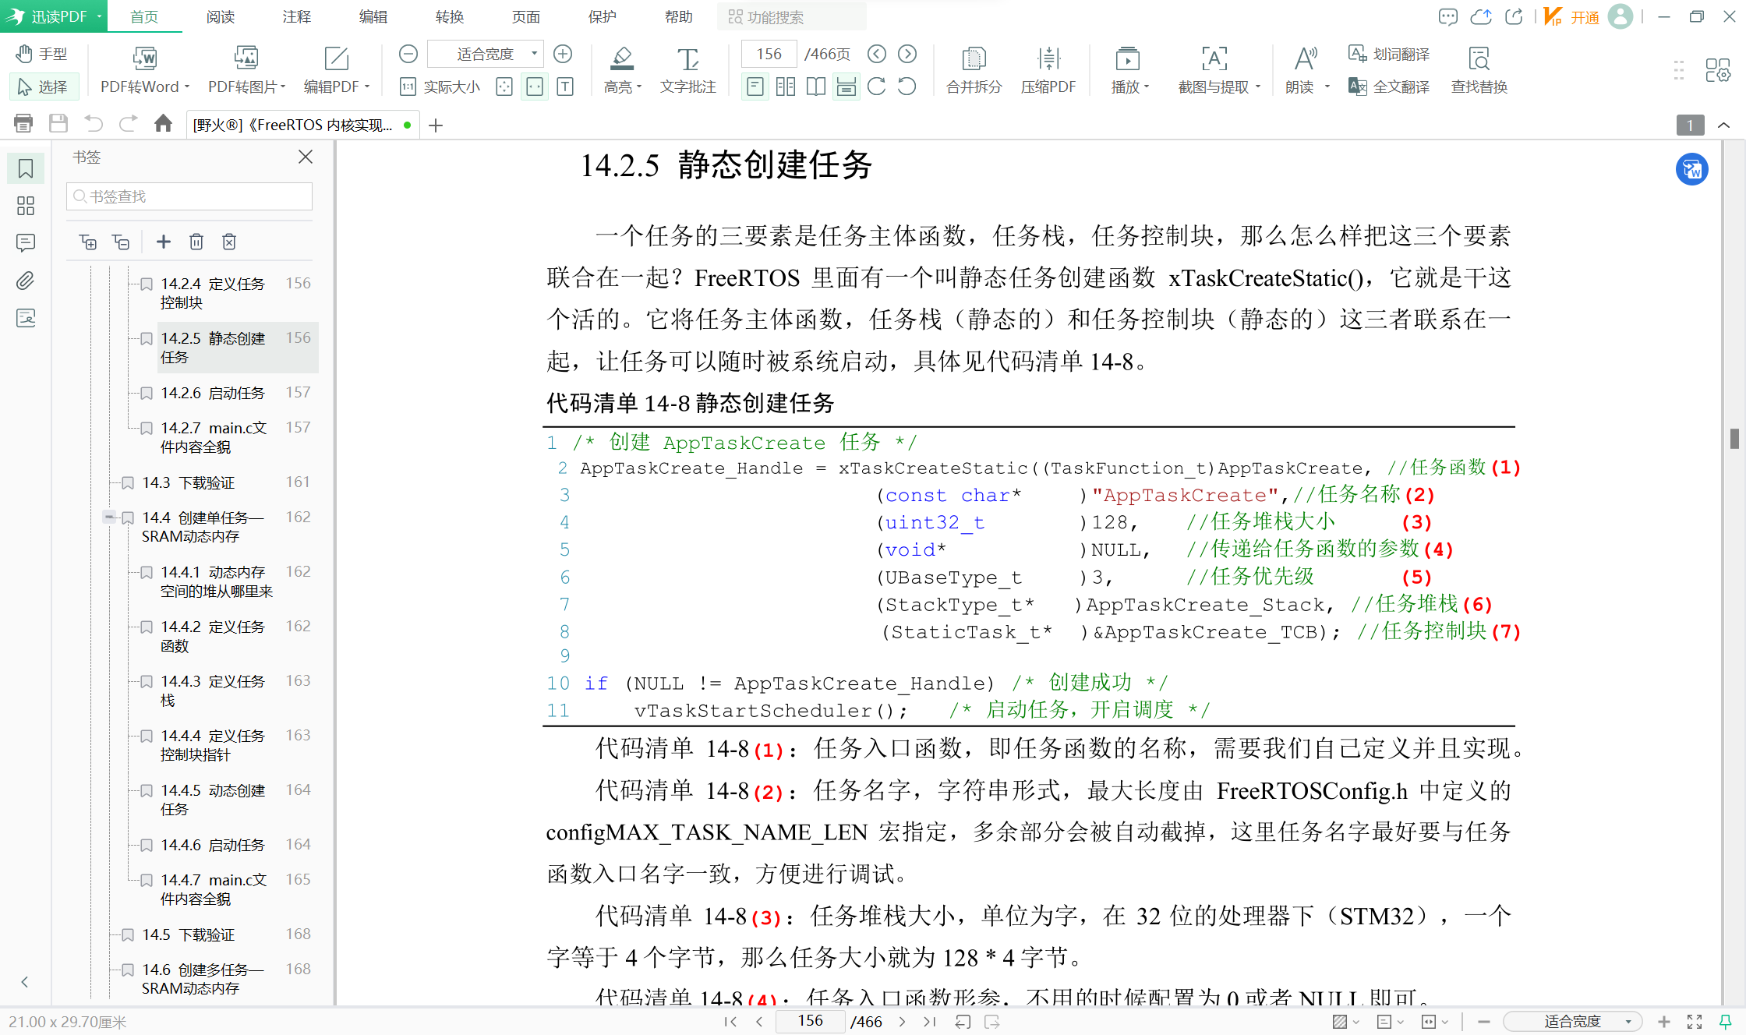Open Find and Replace

coord(1479,71)
